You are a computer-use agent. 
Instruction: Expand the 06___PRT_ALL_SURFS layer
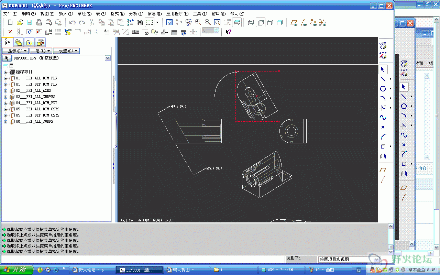[x=5, y=122]
